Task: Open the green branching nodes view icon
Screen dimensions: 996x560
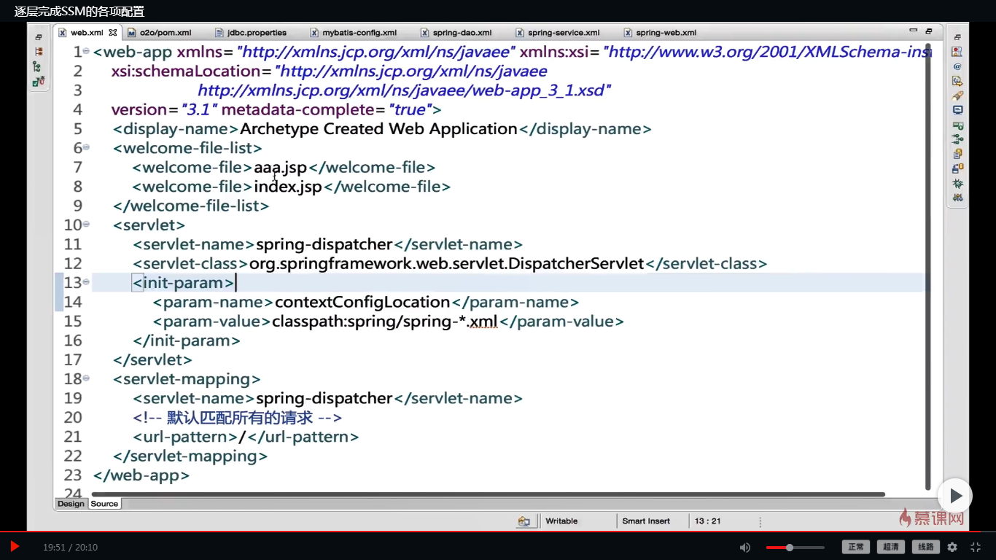Action: coord(957,139)
